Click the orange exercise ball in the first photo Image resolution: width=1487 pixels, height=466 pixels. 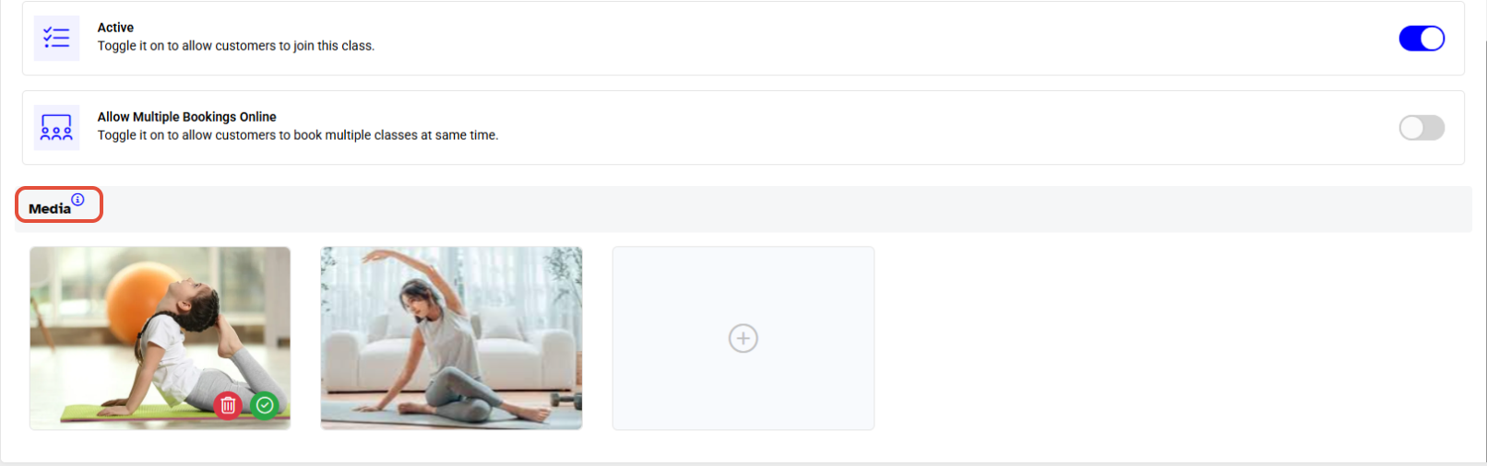[x=140, y=301]
